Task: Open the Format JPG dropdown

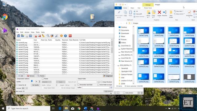Action: [x=25, y=88]
